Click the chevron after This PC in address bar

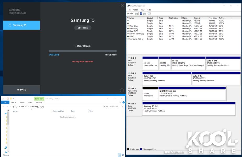click(29, 106)
